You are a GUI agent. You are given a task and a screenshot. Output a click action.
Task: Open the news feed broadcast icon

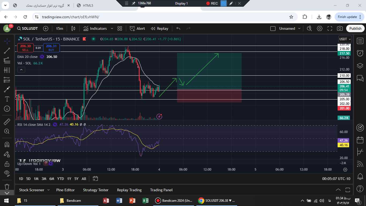[360, 164]
